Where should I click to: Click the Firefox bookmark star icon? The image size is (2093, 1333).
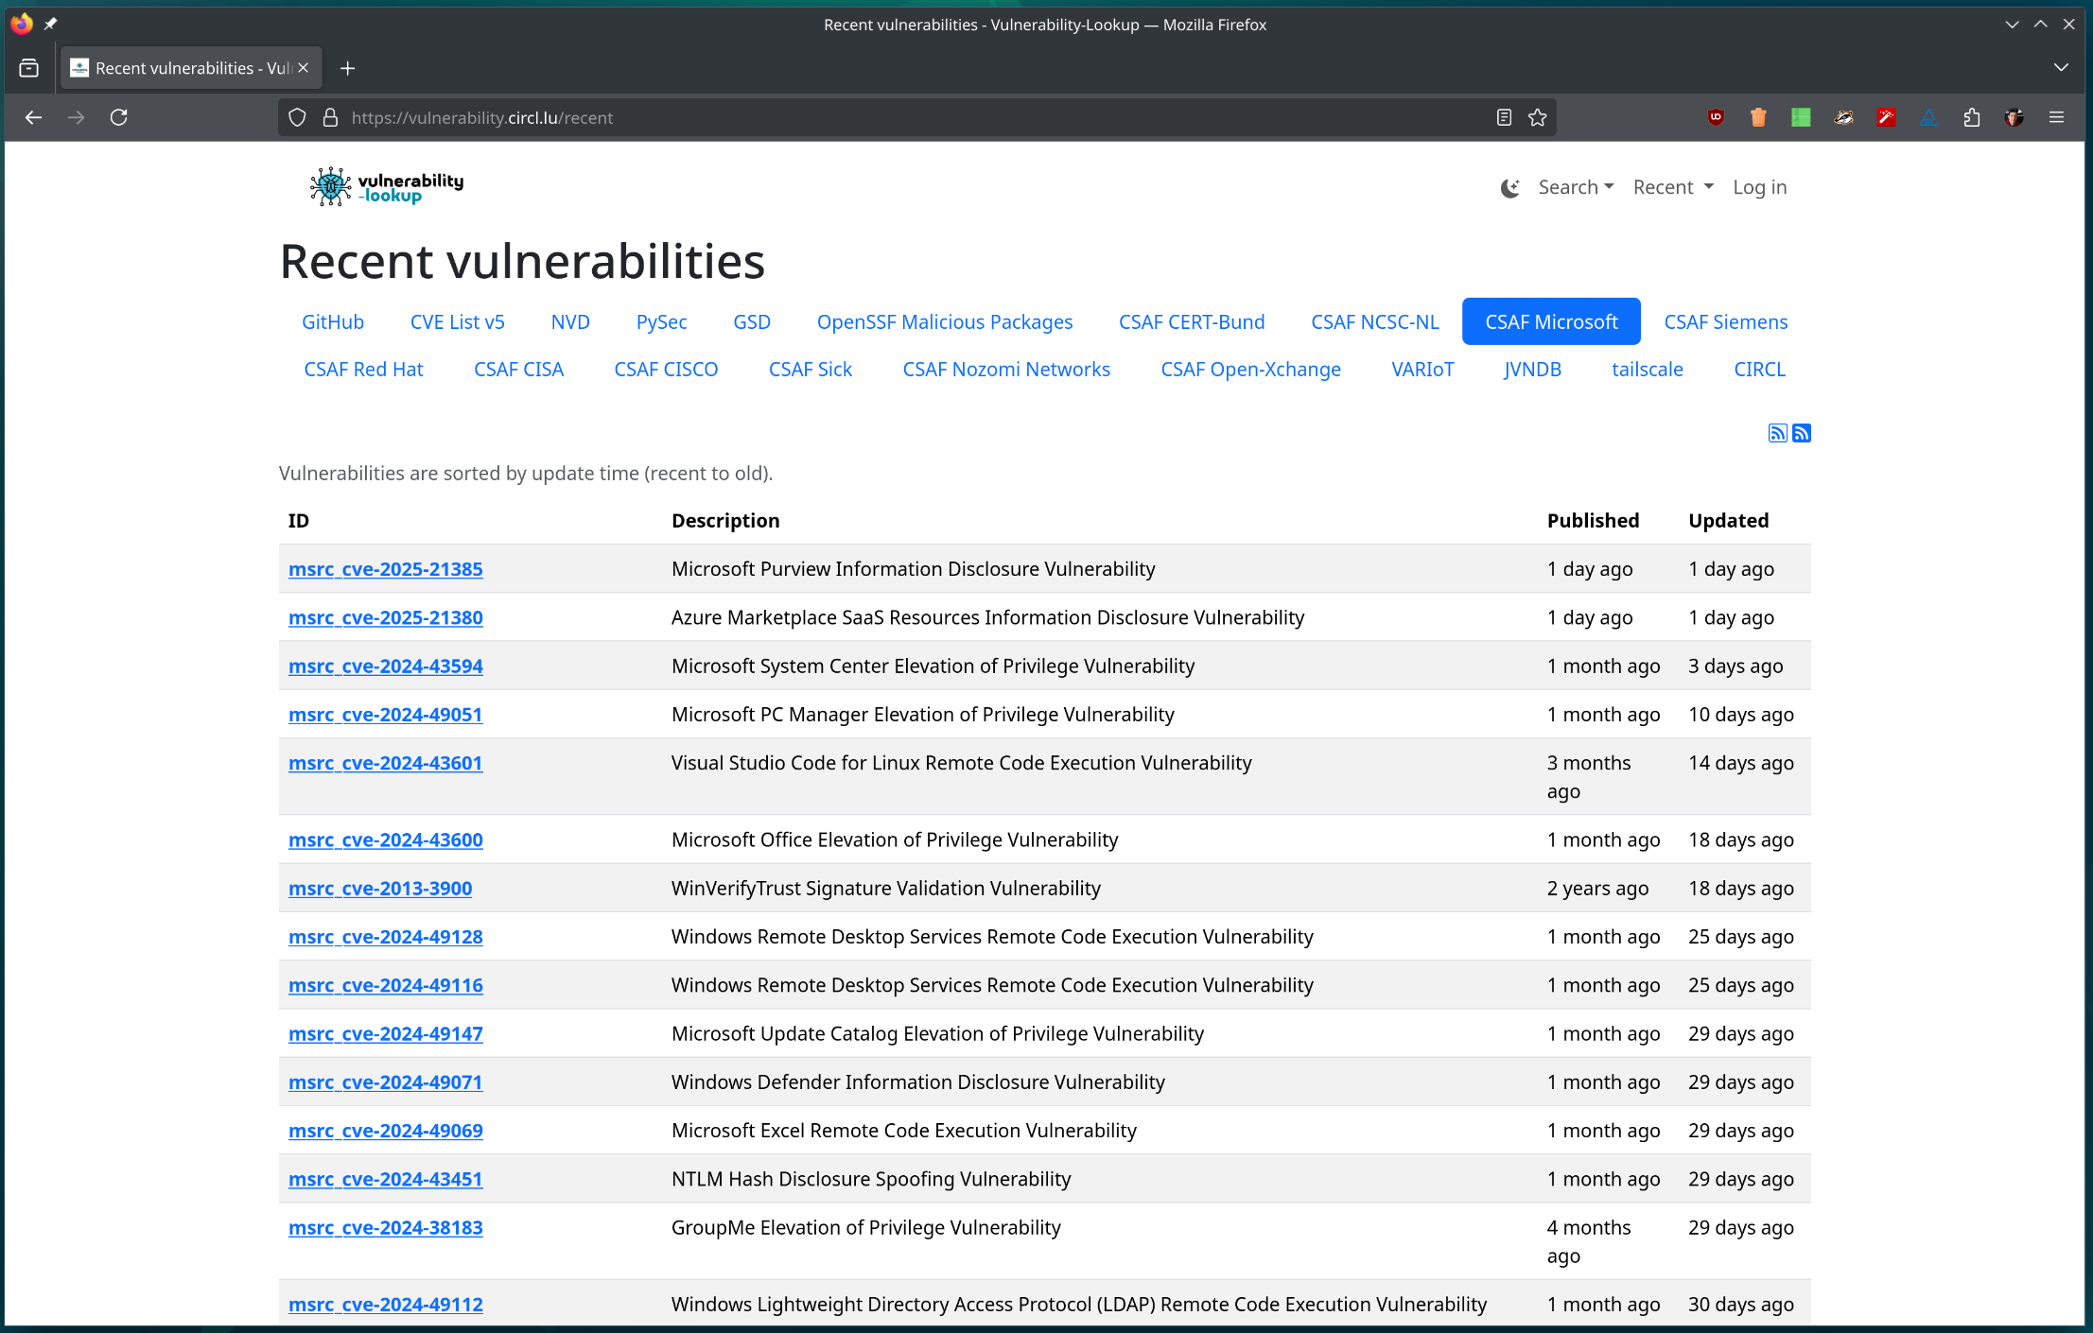(1539, 117)
